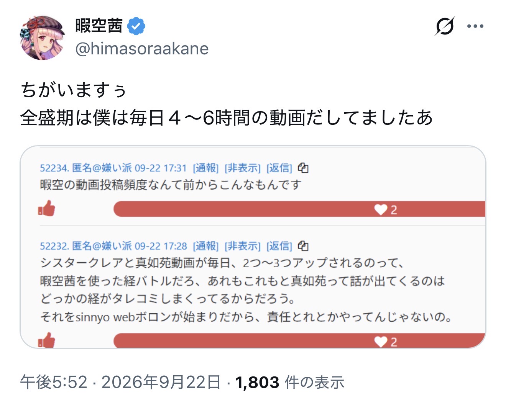Click the comment header 52232. 匿名@嫌い派
The height and width of the screenshot is (404, 506).
pos(86,246)
